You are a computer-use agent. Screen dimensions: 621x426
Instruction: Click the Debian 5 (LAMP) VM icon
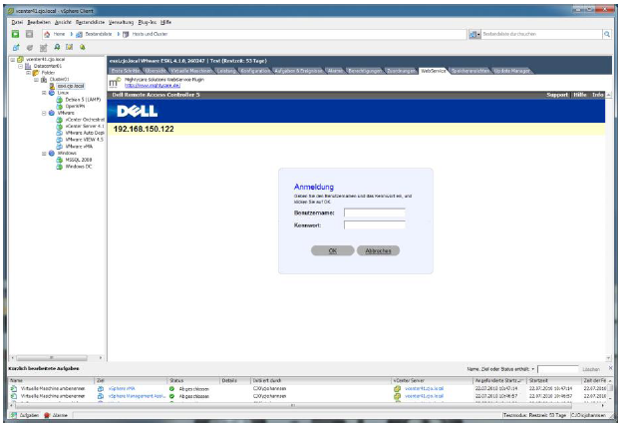[x=60, y=100]
